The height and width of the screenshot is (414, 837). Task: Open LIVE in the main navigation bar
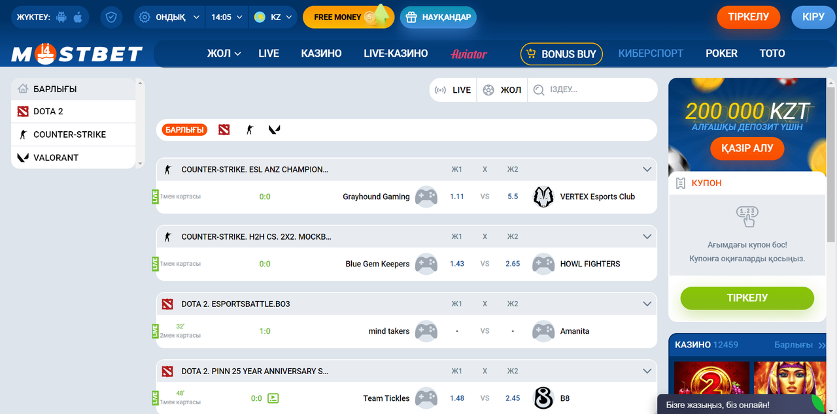coord(269,54)
